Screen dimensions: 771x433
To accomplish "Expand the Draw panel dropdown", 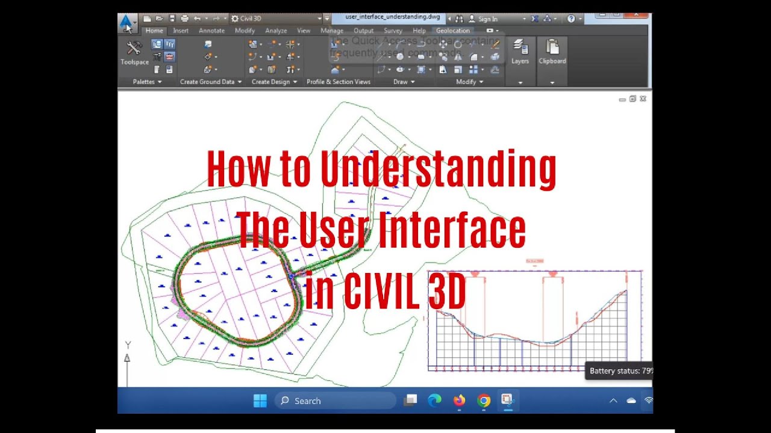I will [x=413, y=82].
